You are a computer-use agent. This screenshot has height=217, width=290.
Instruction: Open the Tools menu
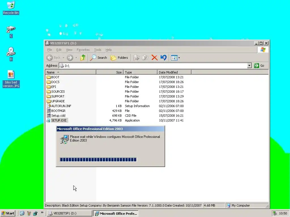(98, 50)
